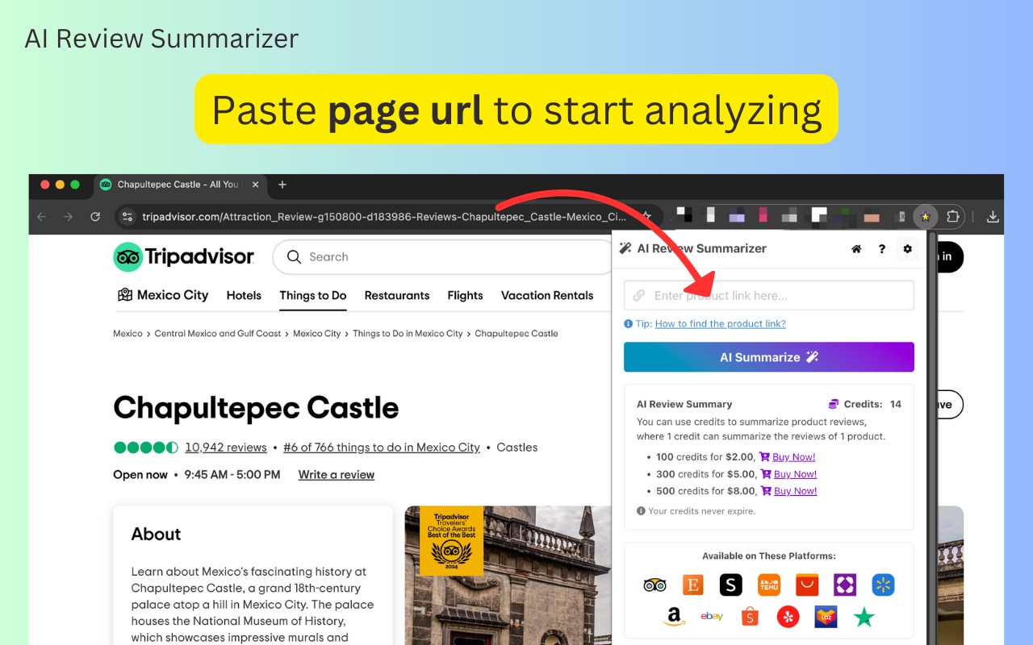Click the product link input field
This screenshot has width=1033, height=645.
(769, 295)
